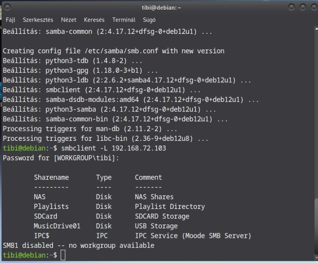
Task: Click the Beállítás: samba-dsdb-modules:amd64 line
Action: 131,99
